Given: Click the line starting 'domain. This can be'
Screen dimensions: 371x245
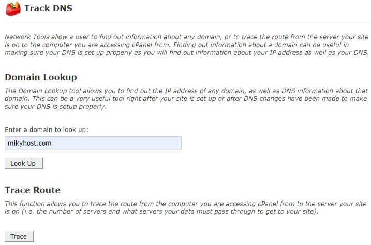Looking at the screenshot, I should 186,98.
